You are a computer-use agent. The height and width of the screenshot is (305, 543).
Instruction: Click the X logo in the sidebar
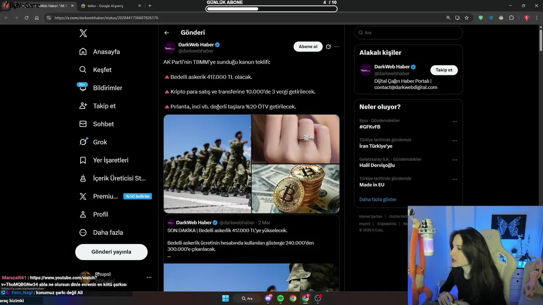pyautogui.click(x=83, y=33)
